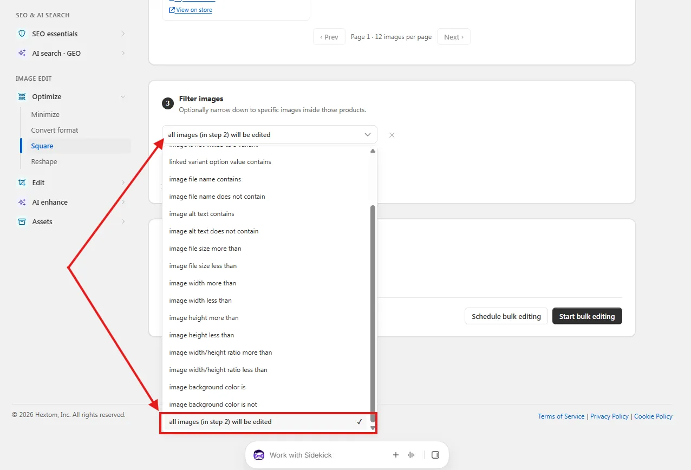Click the AI search GEO sparkle icon

coord(22,53)
